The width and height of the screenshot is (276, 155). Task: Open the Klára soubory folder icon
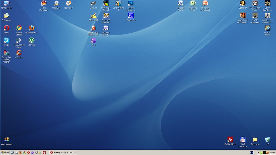(7, 141)
